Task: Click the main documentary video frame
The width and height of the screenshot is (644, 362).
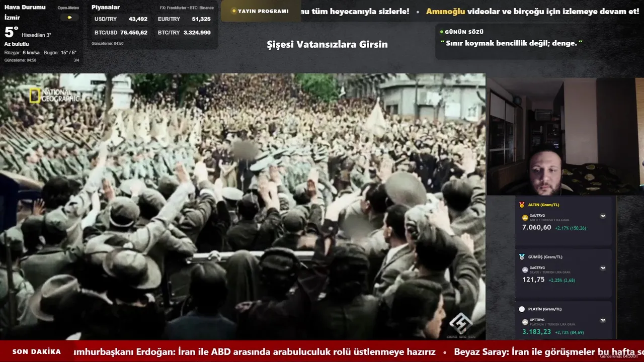Action: coord(243,207)
